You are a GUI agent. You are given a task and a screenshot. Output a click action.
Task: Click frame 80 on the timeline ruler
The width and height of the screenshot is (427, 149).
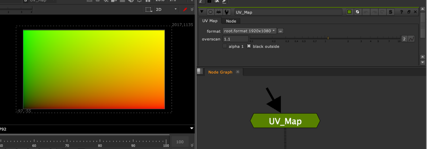pyautogui.click(x=100, y=143)
